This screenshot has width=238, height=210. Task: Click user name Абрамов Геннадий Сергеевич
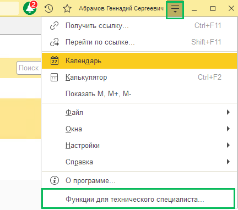(x=121, y=8)
